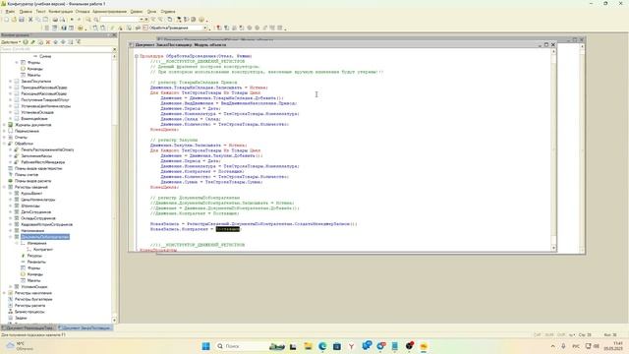
Task: Expand the ЗаказПокупателя document node
Action: pos(11,81)
